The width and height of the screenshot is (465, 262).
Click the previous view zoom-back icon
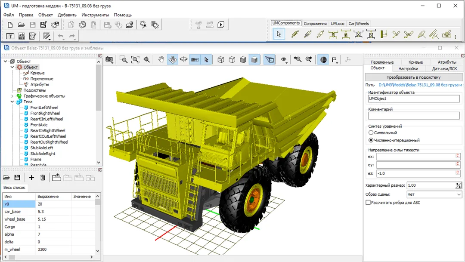[x=298, y=59]
